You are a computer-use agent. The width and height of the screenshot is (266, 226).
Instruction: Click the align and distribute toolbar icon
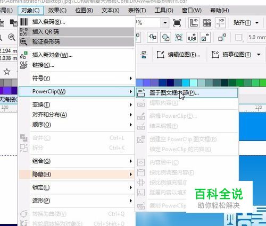153,37
